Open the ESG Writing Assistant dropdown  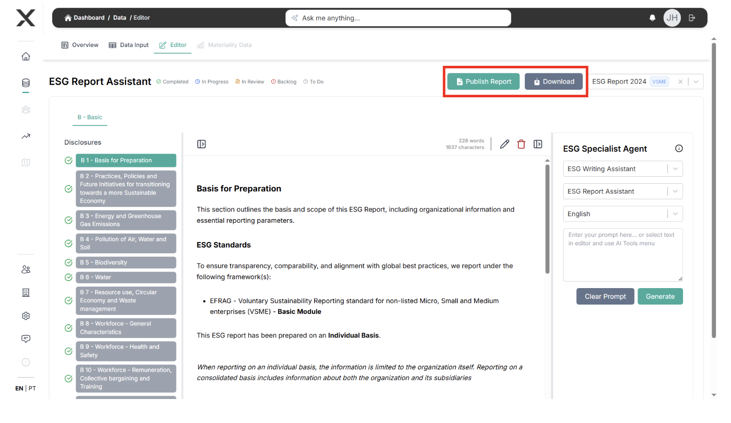click(623, 169)
